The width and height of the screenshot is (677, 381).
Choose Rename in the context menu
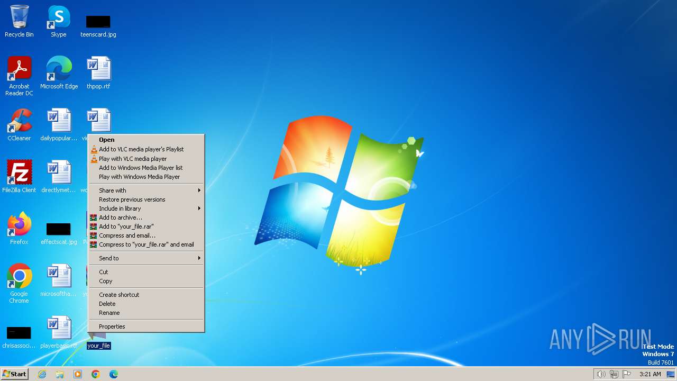146,313
